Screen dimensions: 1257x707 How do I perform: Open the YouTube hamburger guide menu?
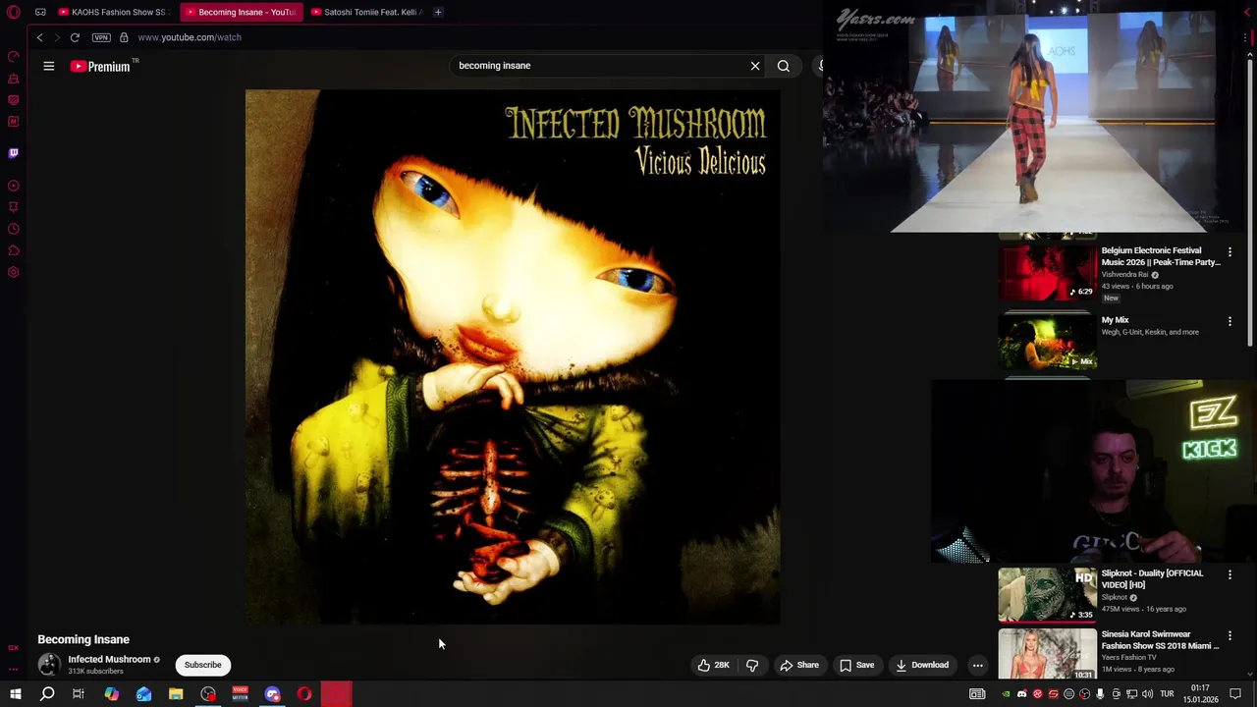[48, 66]
